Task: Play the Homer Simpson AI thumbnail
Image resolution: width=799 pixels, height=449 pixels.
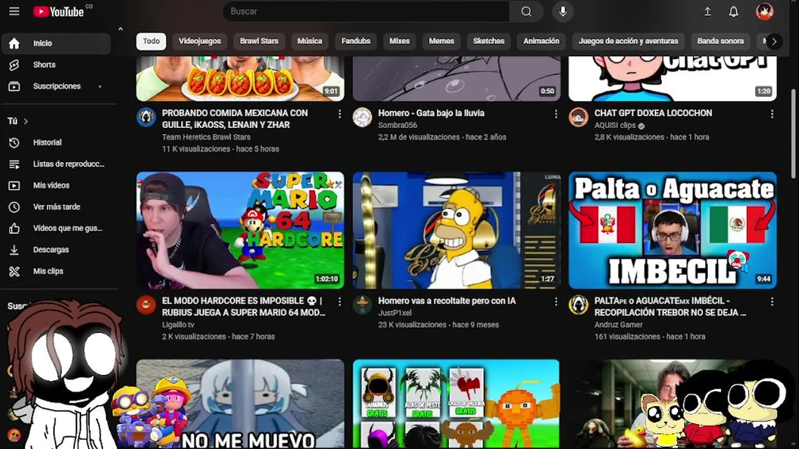Action: (456, 230)
